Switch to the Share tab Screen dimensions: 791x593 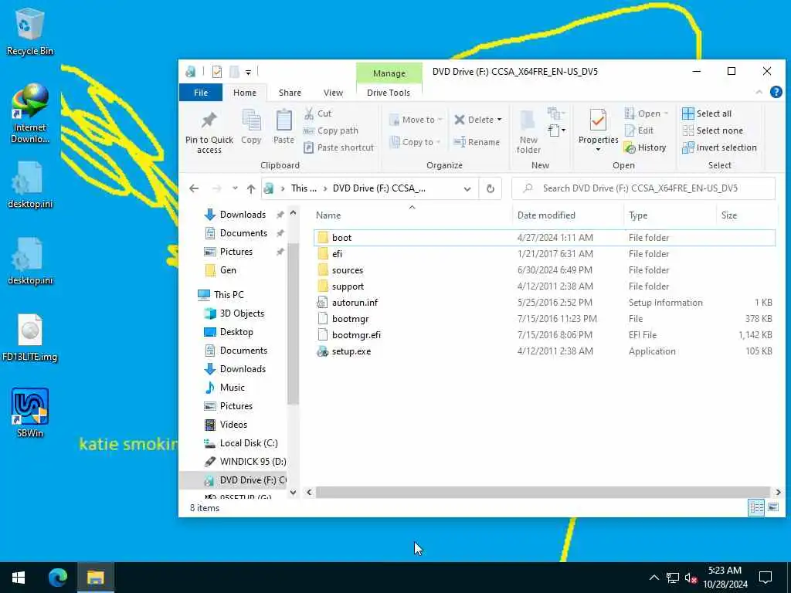290,93
